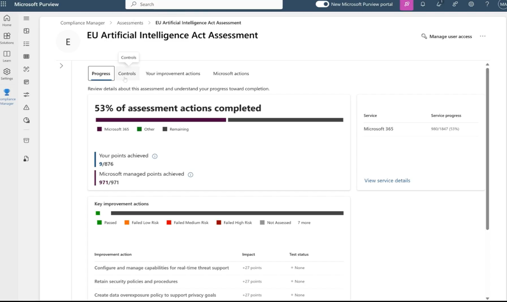Open the Compliance Manager trophy icon

(7, 93)
